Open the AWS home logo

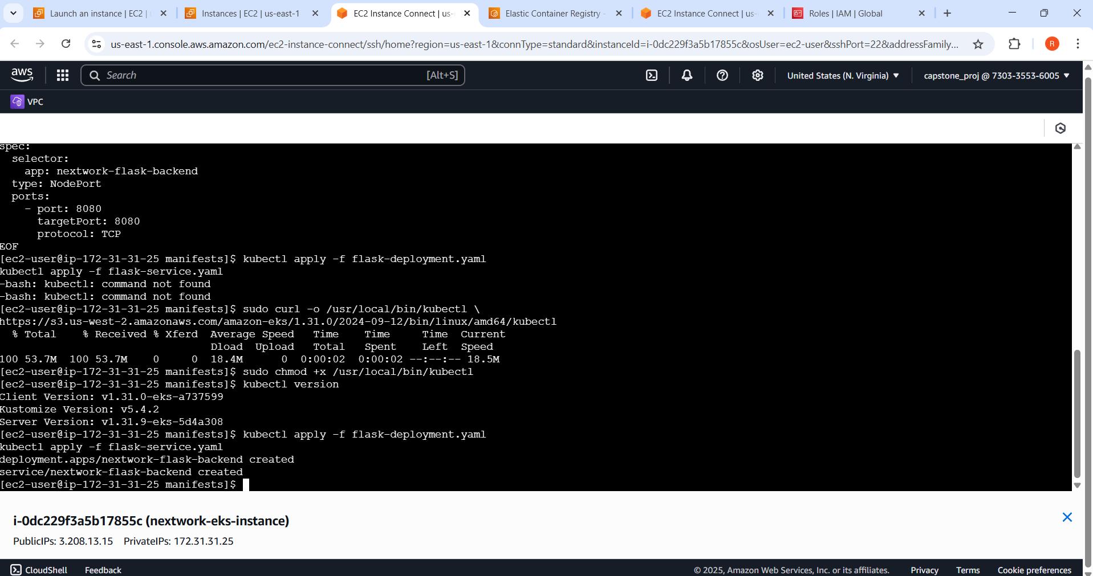tap(22, 75)
